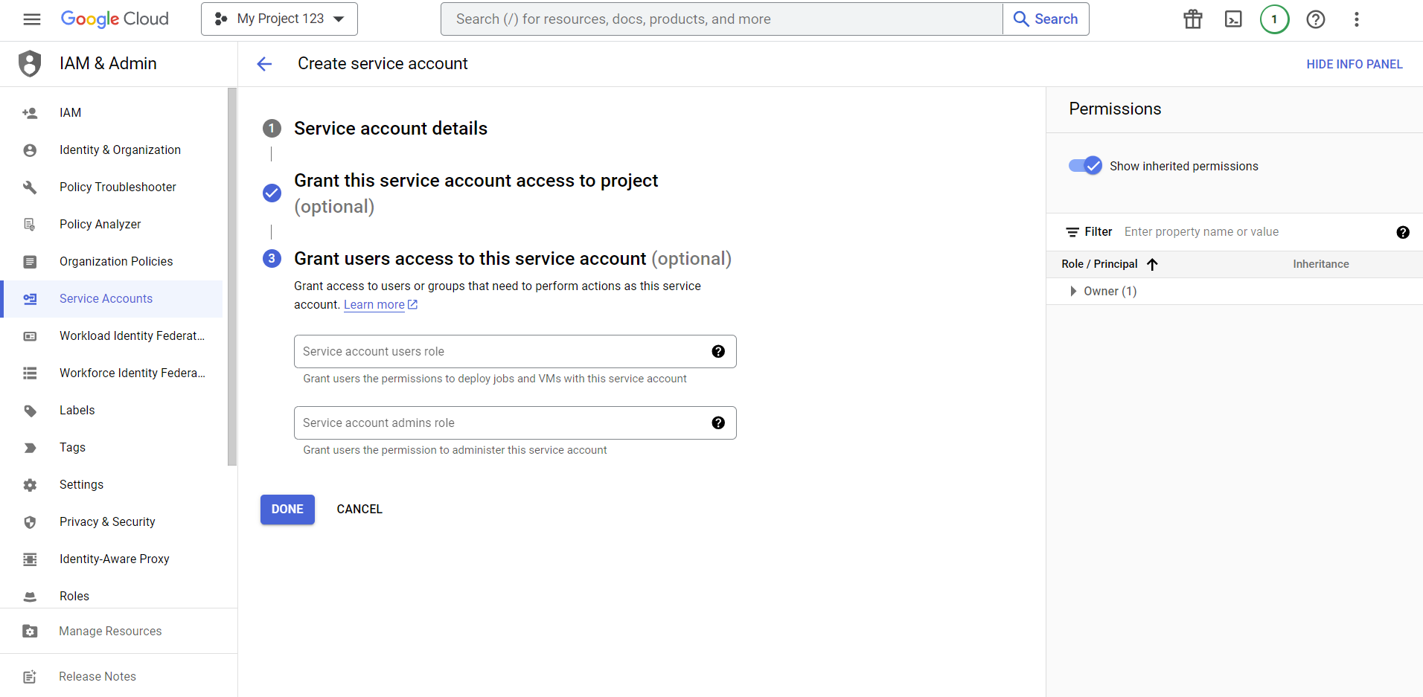
Task: Sort by Role / Principal arrow
Action: point(1152,264)
